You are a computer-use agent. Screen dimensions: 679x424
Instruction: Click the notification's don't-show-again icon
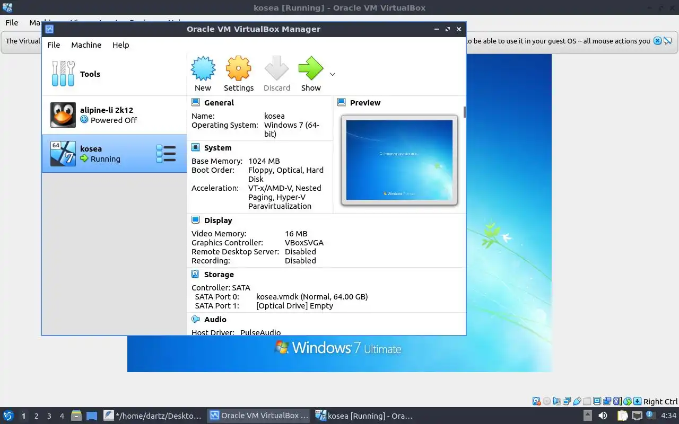(668, 41)
